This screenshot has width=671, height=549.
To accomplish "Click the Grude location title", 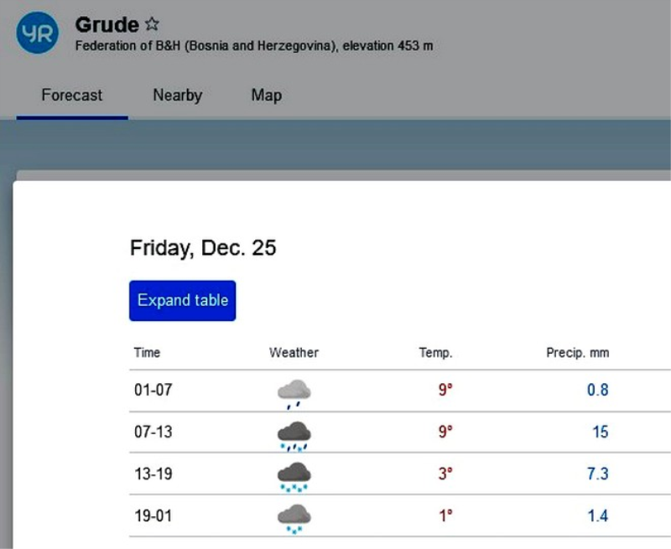I will [x=107, y=23].
